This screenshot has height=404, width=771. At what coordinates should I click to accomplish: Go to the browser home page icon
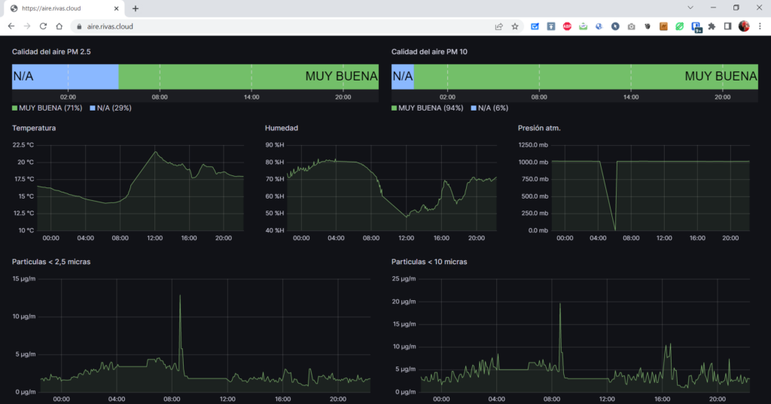coord(59,26)
